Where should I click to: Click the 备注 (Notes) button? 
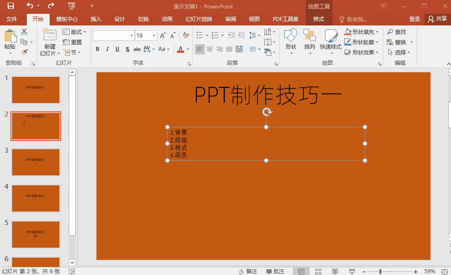pyautogui.click(x=248, y=271)
